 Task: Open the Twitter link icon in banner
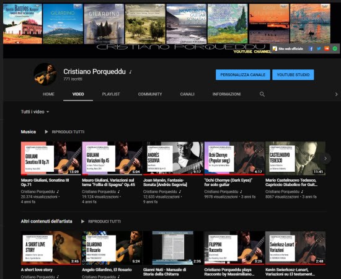coord(319,49)
